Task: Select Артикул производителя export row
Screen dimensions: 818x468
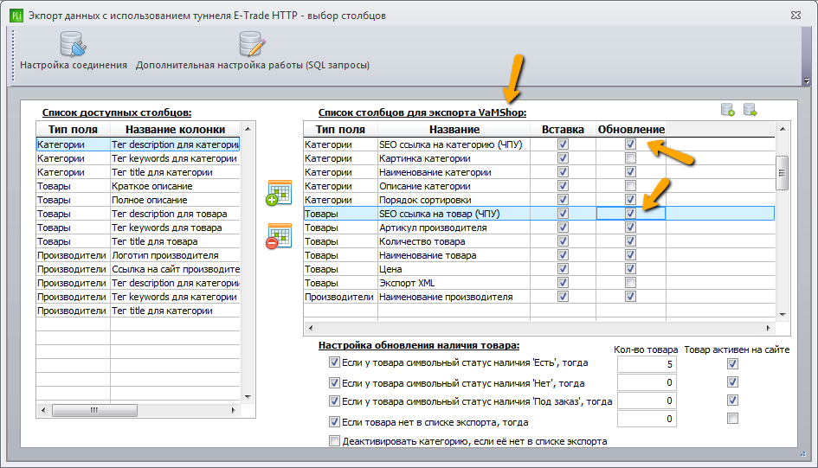Action: click(539, 228)
